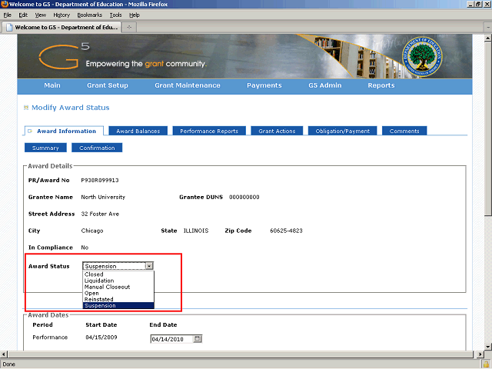Open Payments navigation item

click(264, 85)
